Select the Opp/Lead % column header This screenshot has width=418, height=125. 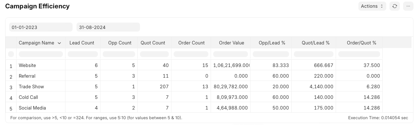272,43
